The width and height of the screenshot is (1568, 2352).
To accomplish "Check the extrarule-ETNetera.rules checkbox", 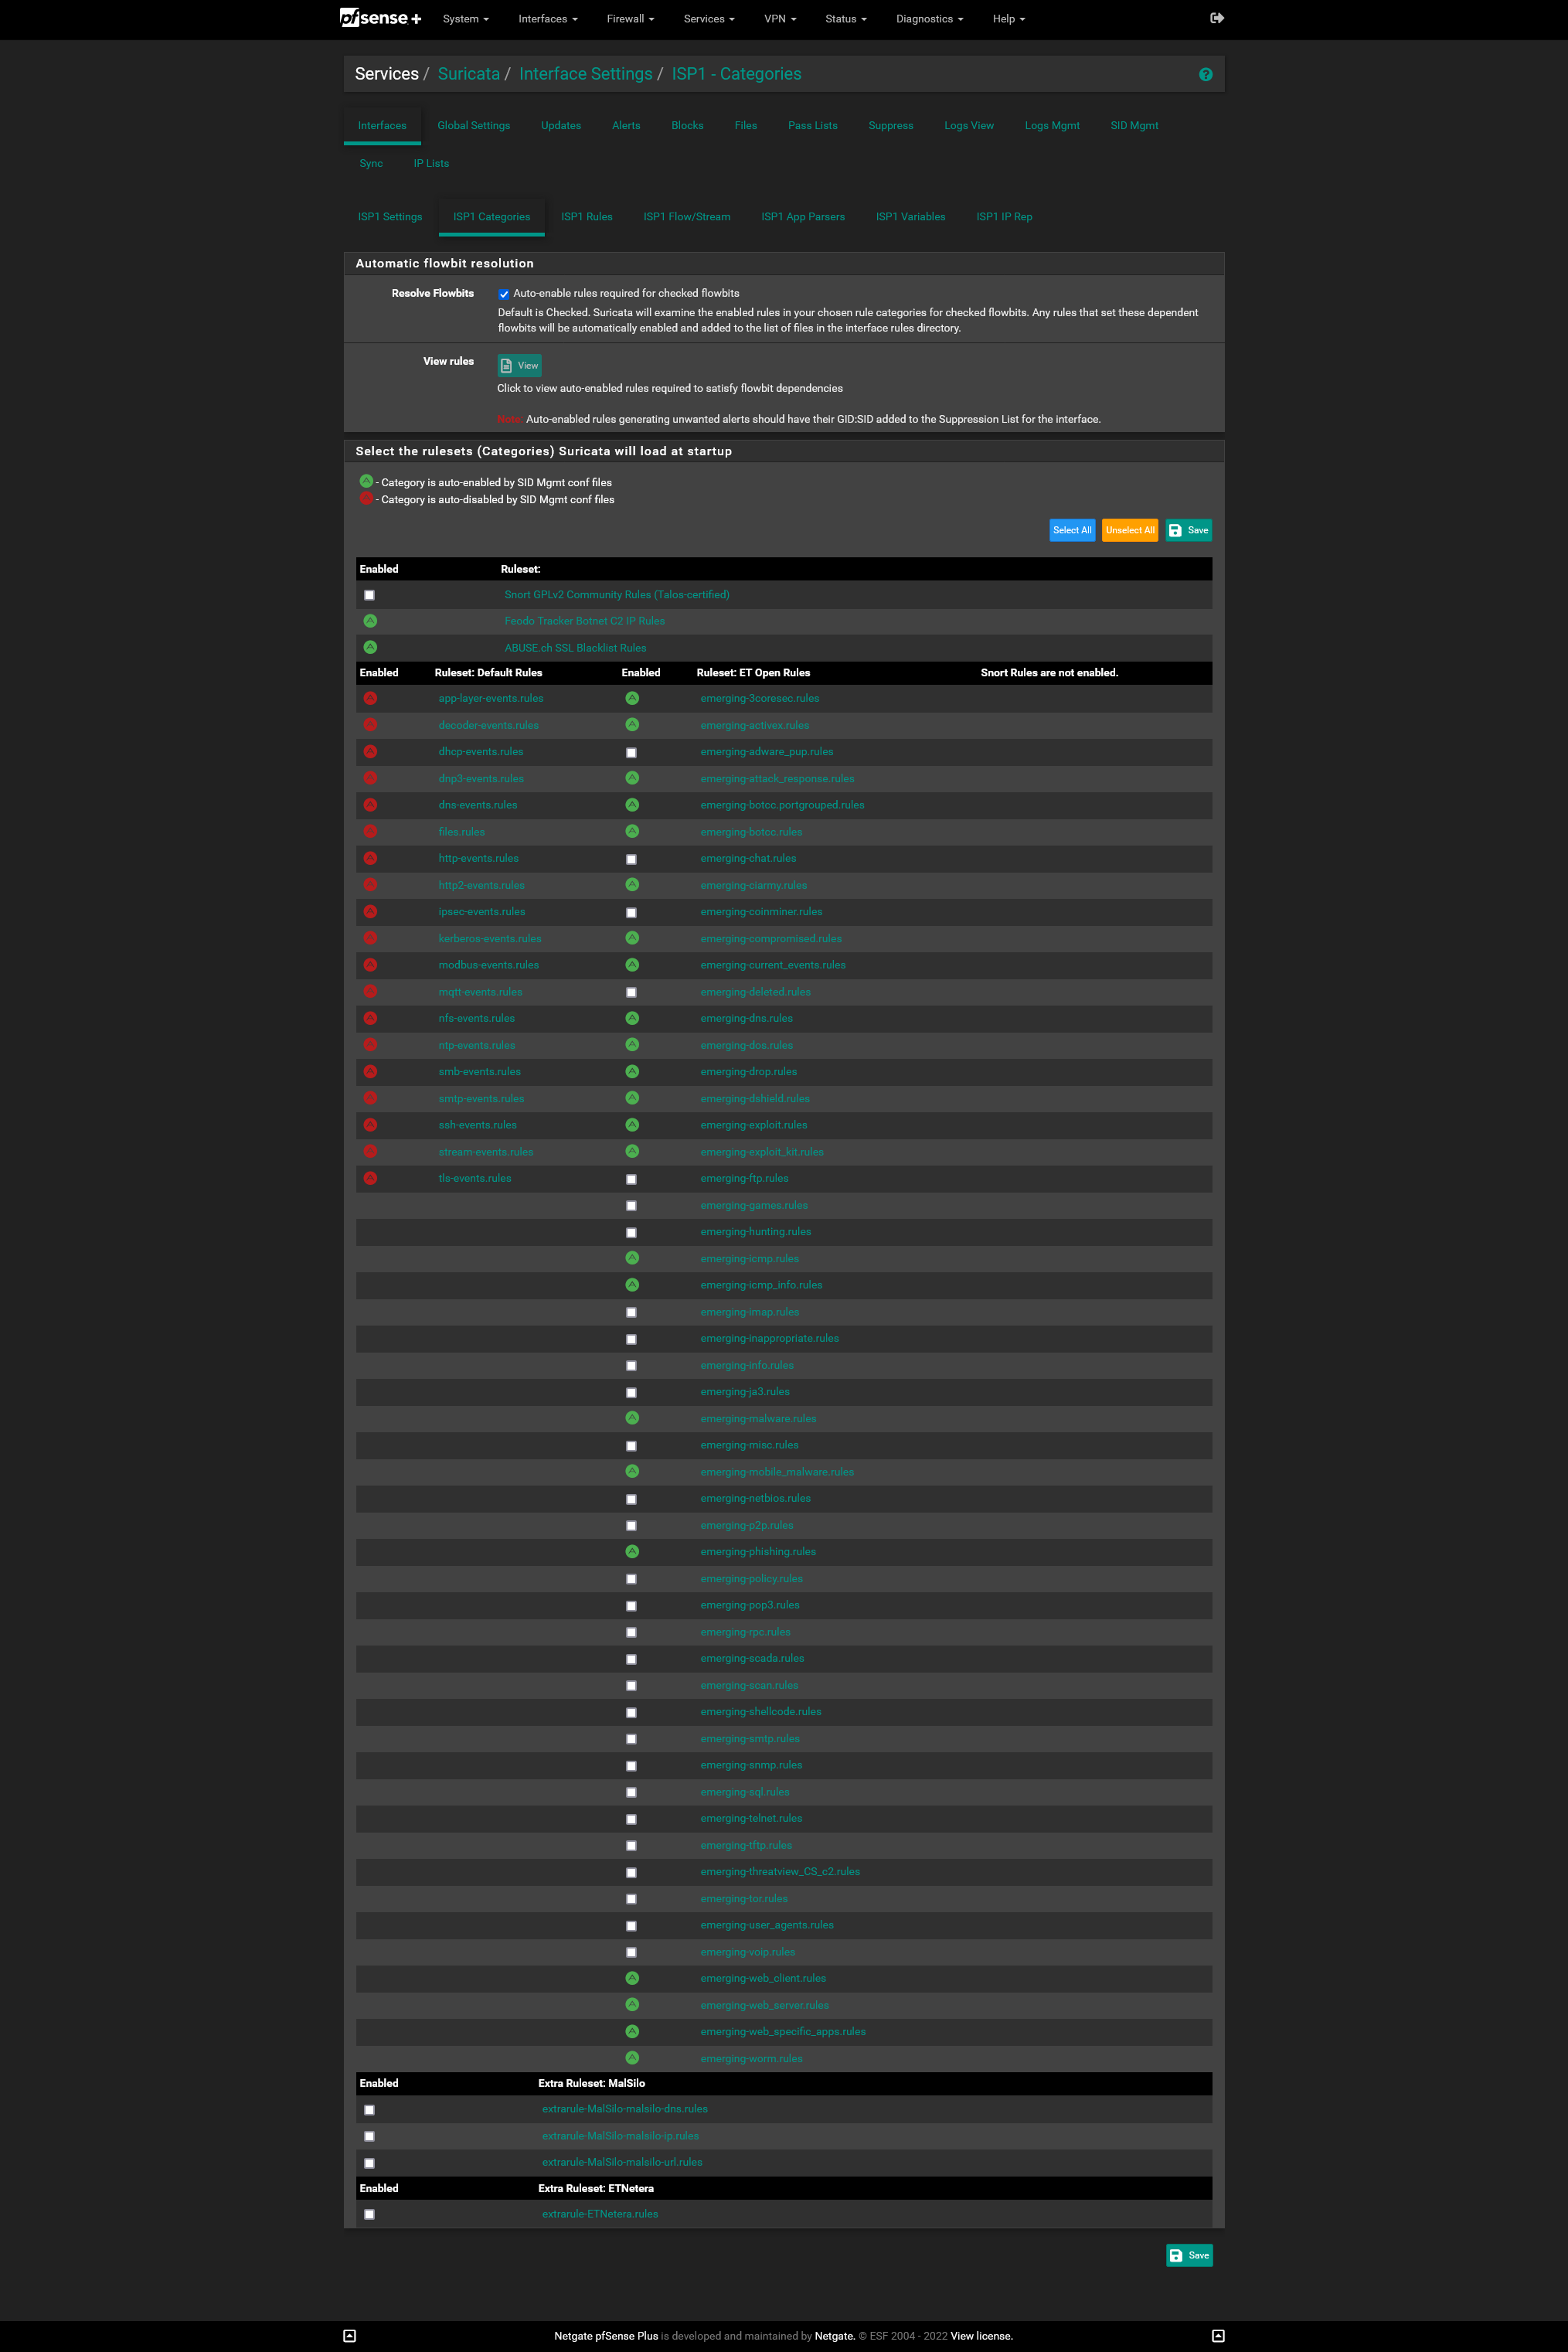I will (369, 2215).
